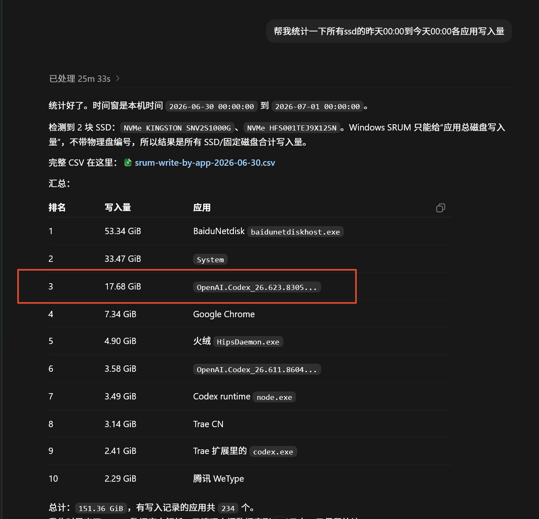Click the end time 2026-07-01 00:00:00 code

tap(317, 107)
